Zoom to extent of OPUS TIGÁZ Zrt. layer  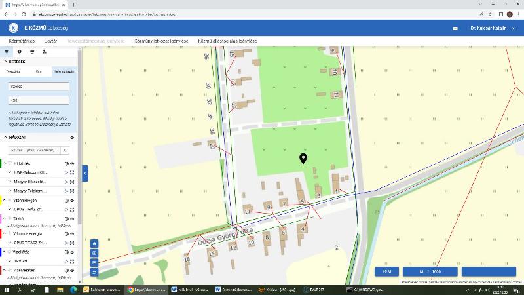click(72, 210)
